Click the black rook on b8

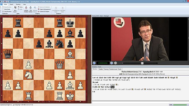tap(18, 23)
